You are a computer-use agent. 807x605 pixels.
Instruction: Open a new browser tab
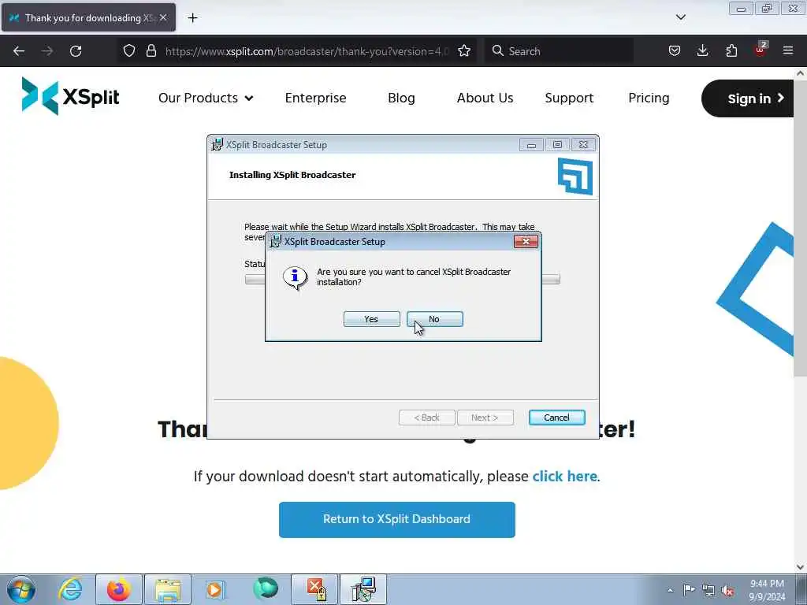coord(192,18)
